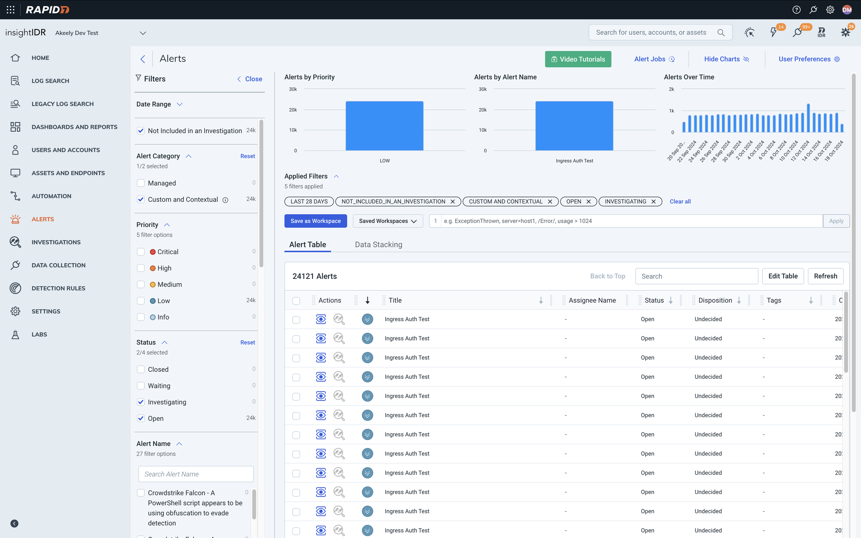Expand the Date Range filter

179,104
